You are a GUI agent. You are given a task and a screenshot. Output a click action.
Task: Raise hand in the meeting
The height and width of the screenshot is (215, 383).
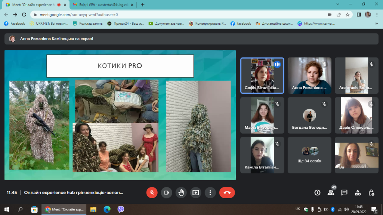click(x=181, y=193)
